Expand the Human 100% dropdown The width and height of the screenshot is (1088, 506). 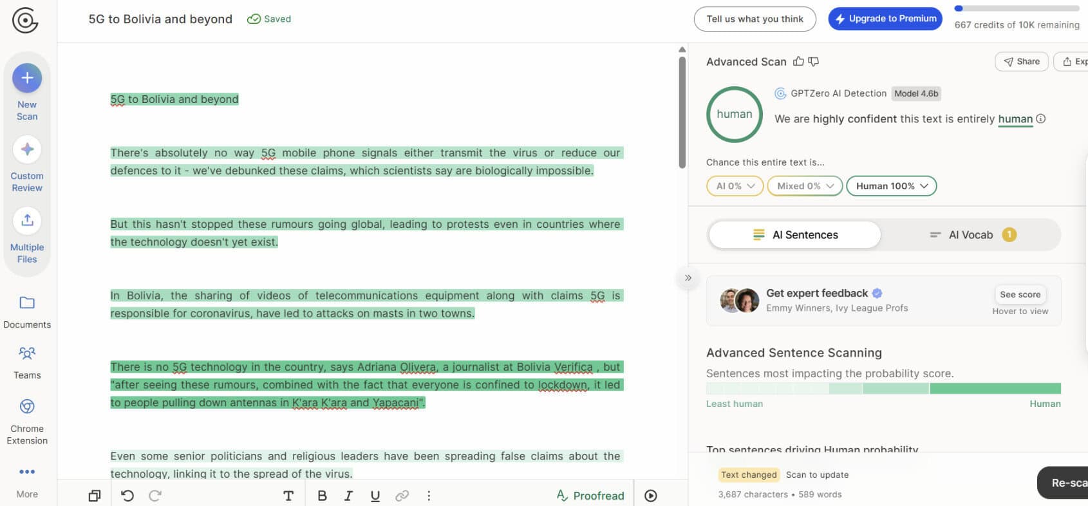(x=892, y=186)
